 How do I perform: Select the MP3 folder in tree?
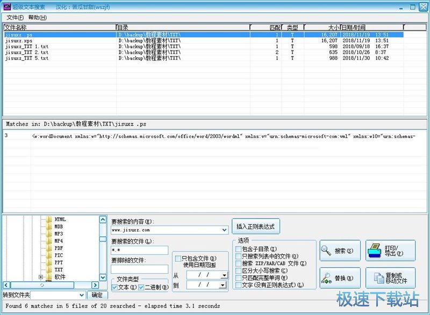(x=59, y=234)
